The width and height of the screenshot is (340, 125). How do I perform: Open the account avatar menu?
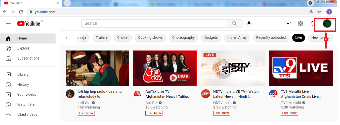tap(327, 23)
